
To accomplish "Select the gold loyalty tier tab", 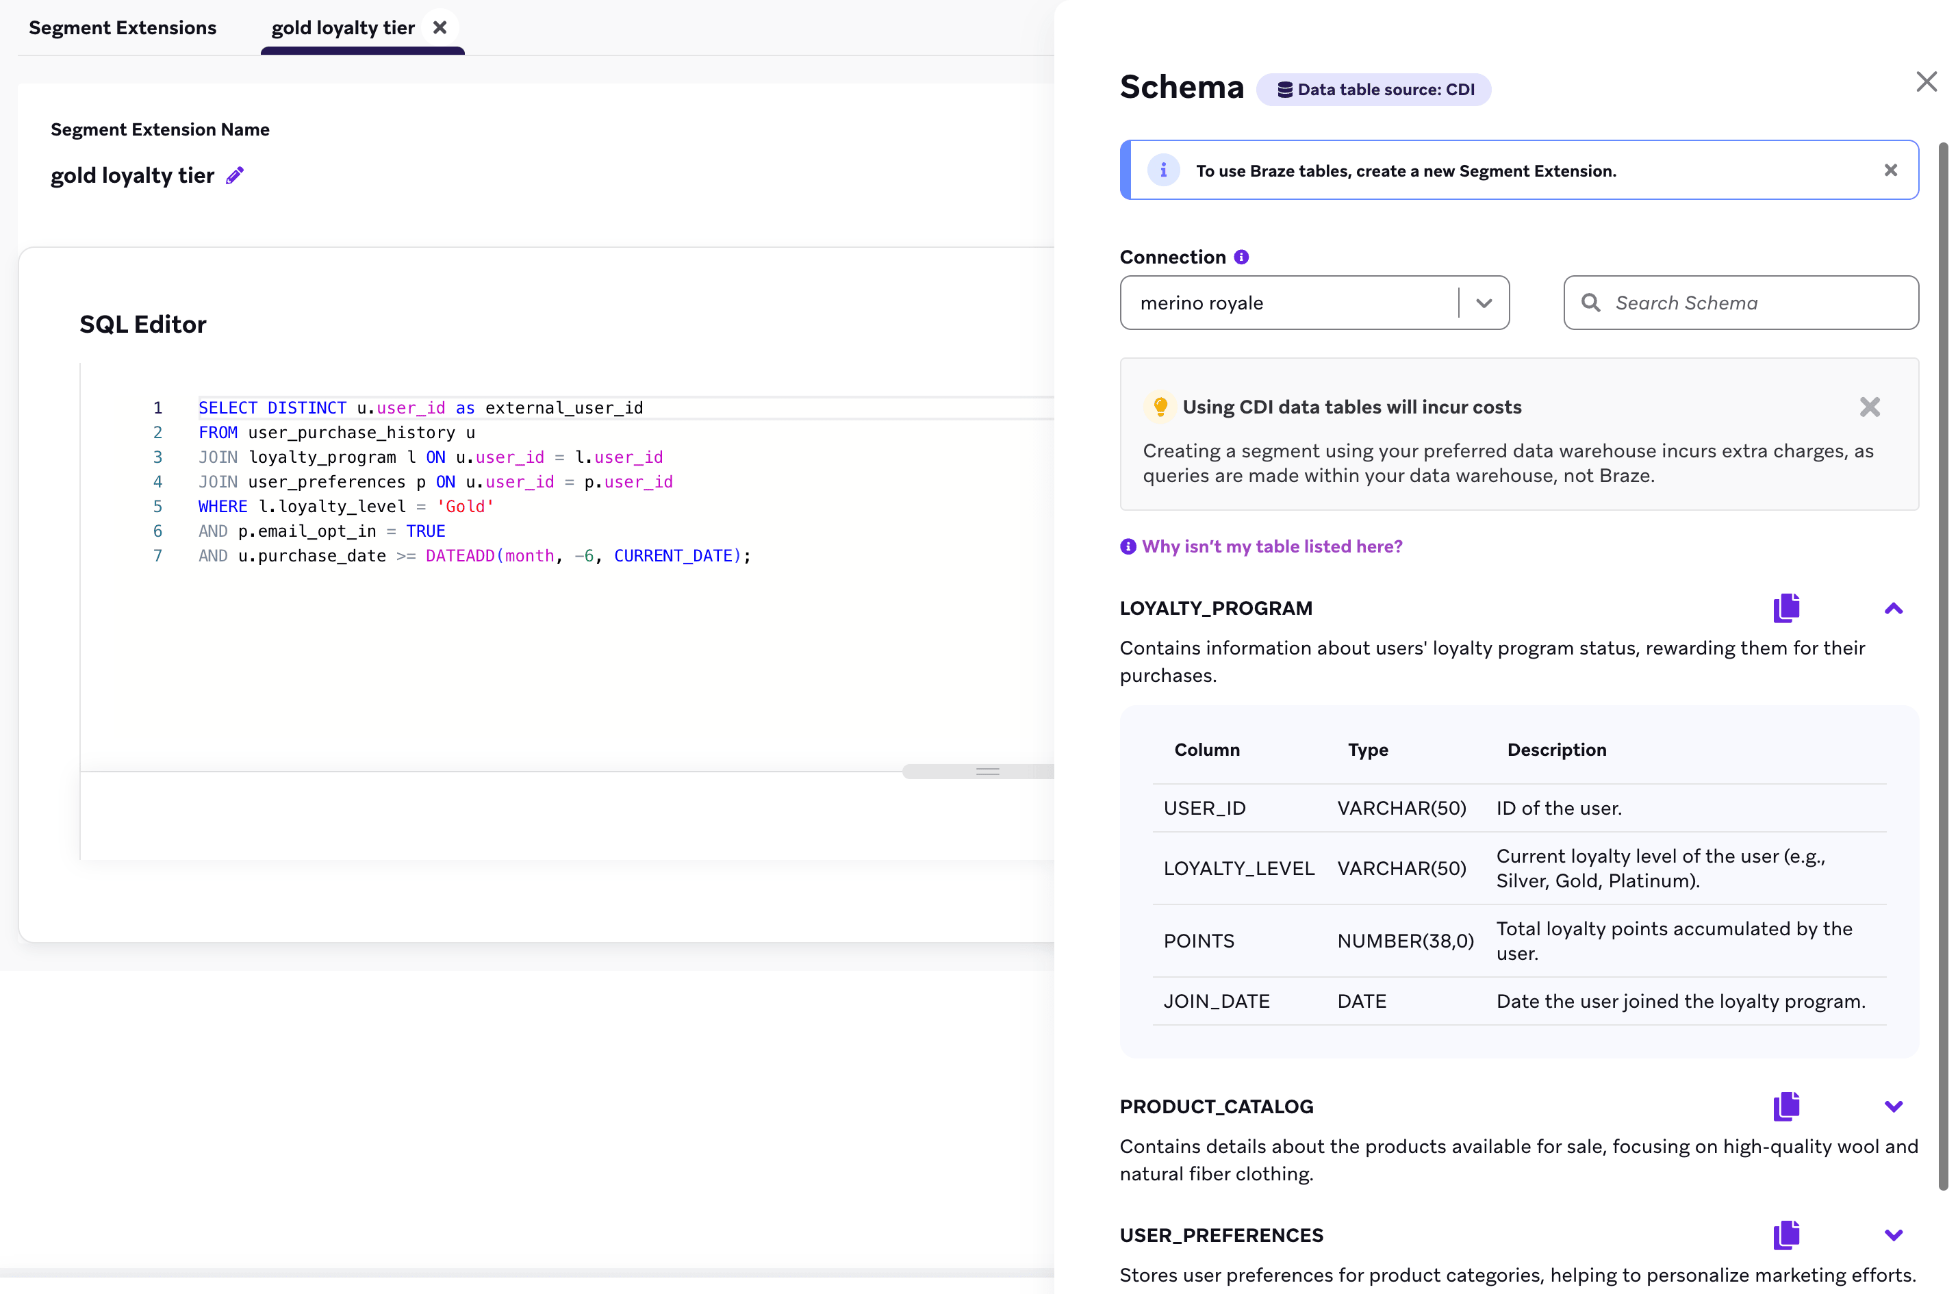I will 342,28.
